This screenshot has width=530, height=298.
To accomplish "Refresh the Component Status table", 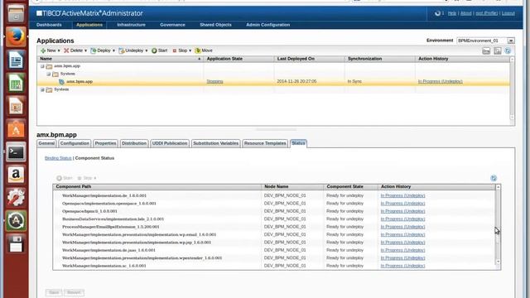I will [x=494, y=178].
